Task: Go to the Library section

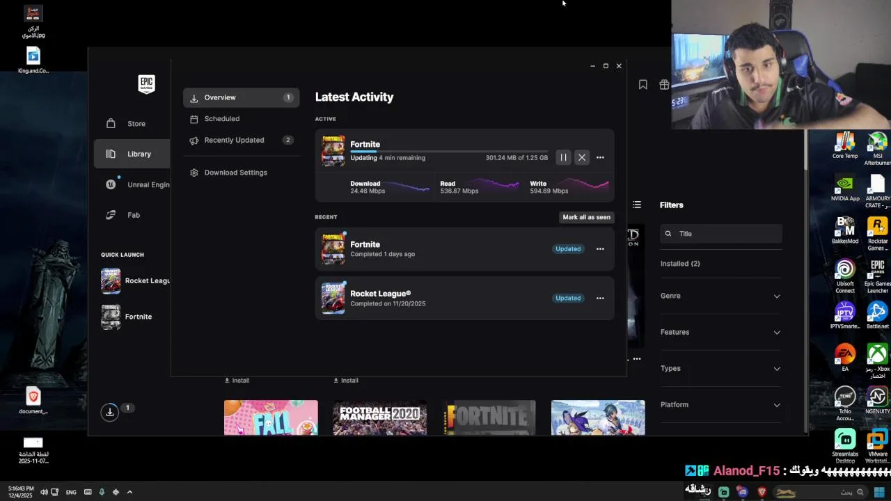Action: pos(132,154)
